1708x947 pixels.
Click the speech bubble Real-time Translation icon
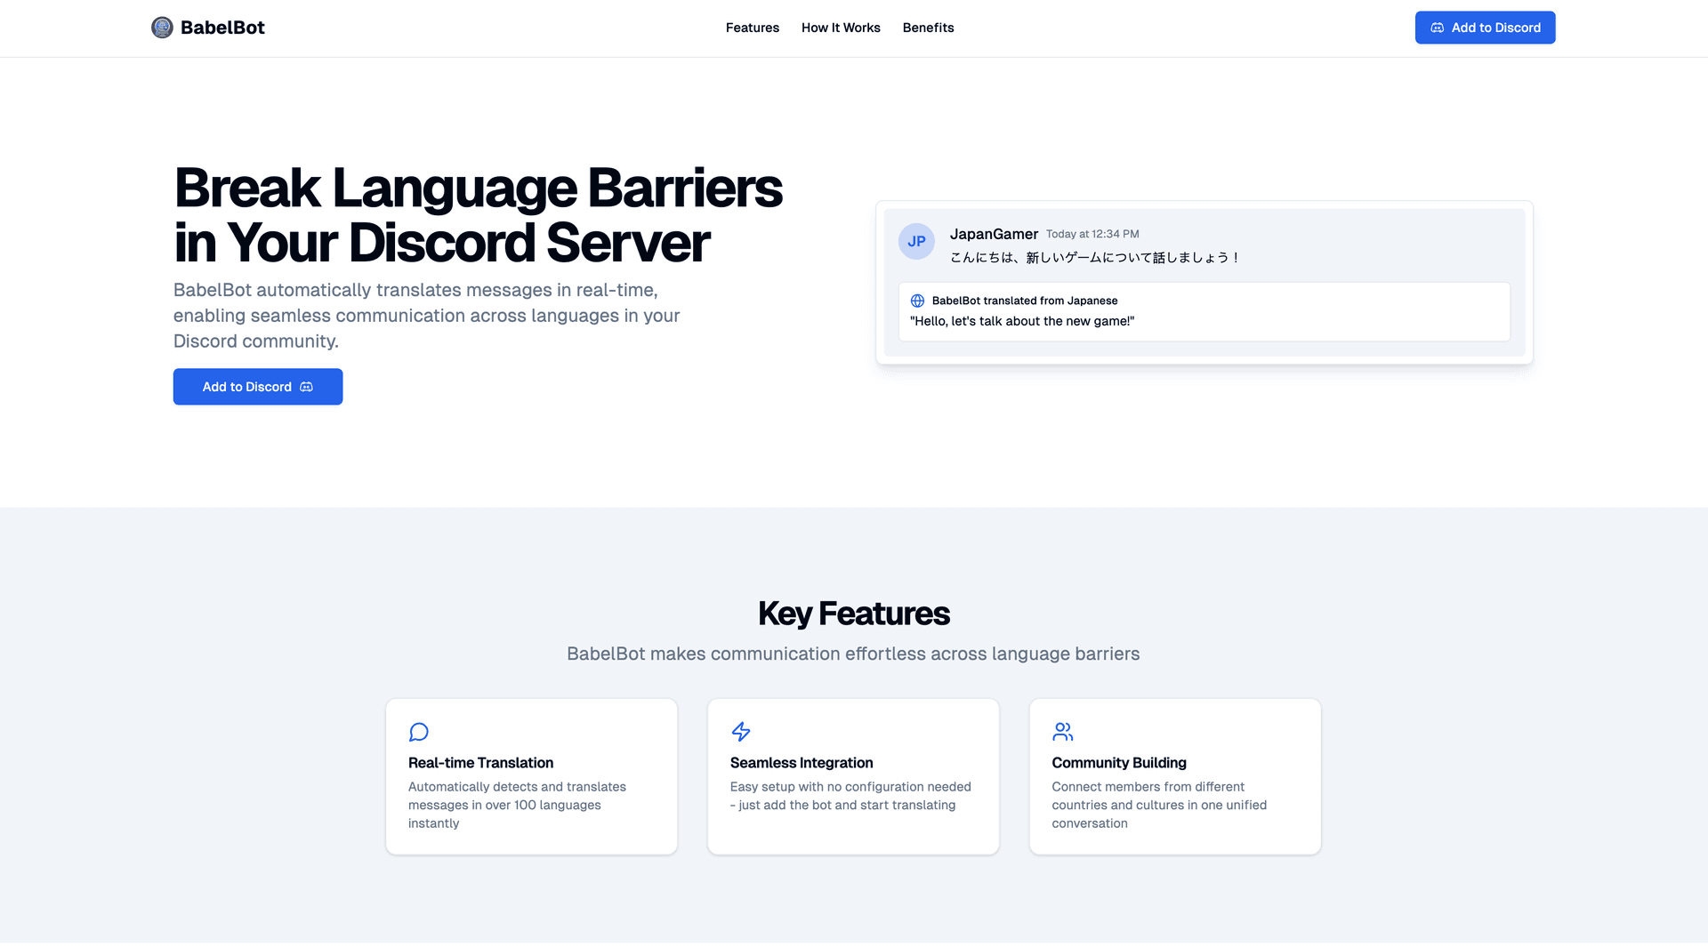coord(419,732)
